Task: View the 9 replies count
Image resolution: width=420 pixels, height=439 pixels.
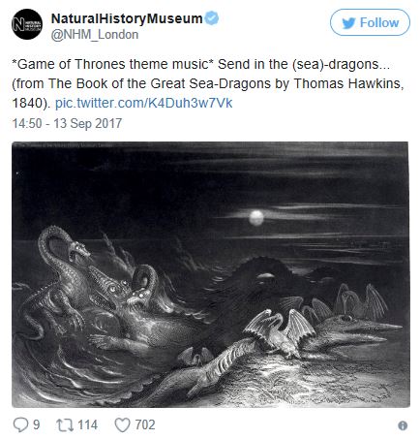Action: 37,424
